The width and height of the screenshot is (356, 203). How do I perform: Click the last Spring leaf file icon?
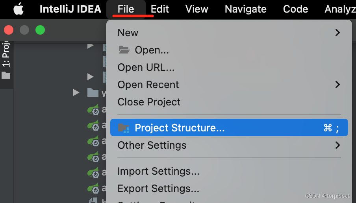point(93,188)
